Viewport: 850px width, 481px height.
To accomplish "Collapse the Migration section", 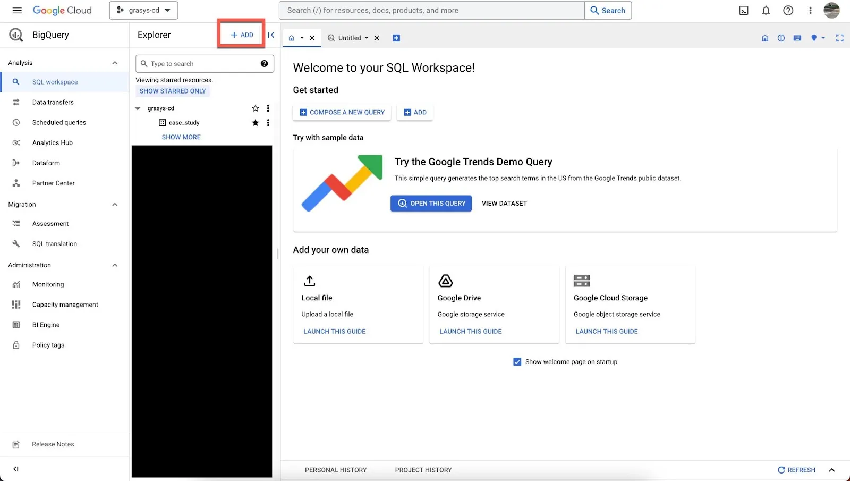I will pos(115,205).
